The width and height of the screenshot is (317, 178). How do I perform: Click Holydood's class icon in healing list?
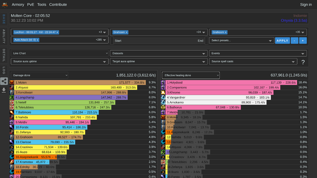pyautogui.click(x=163, y=82)
